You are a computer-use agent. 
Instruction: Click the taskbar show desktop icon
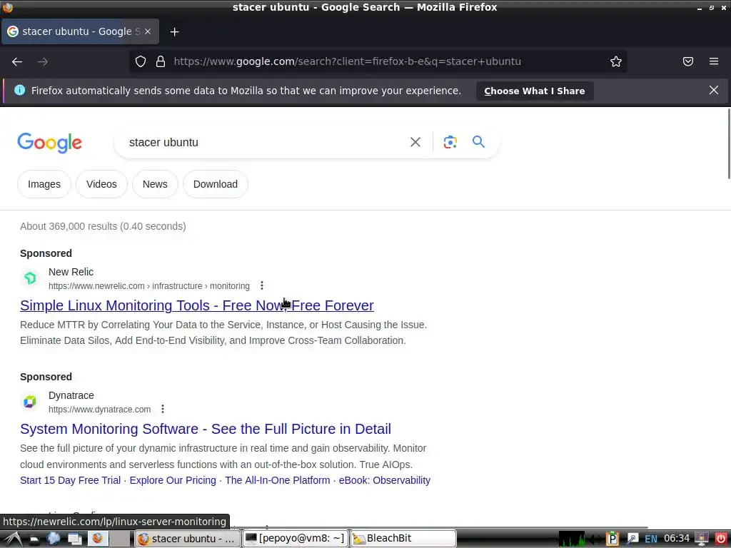tap(74, 539)
